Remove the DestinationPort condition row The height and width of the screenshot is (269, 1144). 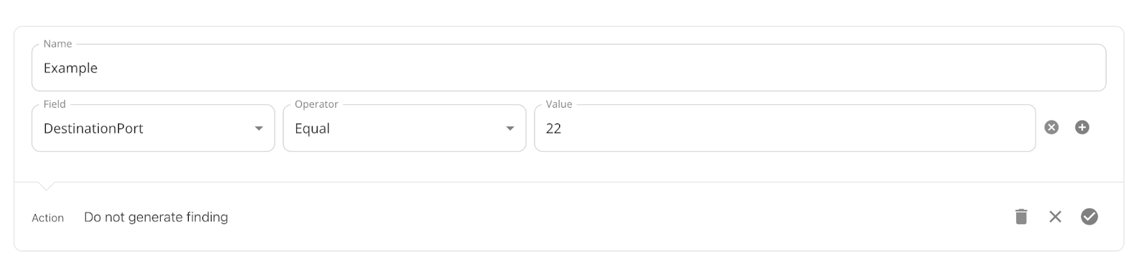pos(1051,128)
